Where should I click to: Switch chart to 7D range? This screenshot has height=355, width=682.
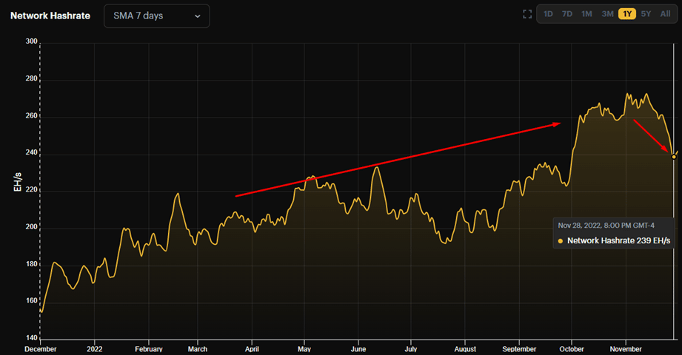click(x=567, y=14)
